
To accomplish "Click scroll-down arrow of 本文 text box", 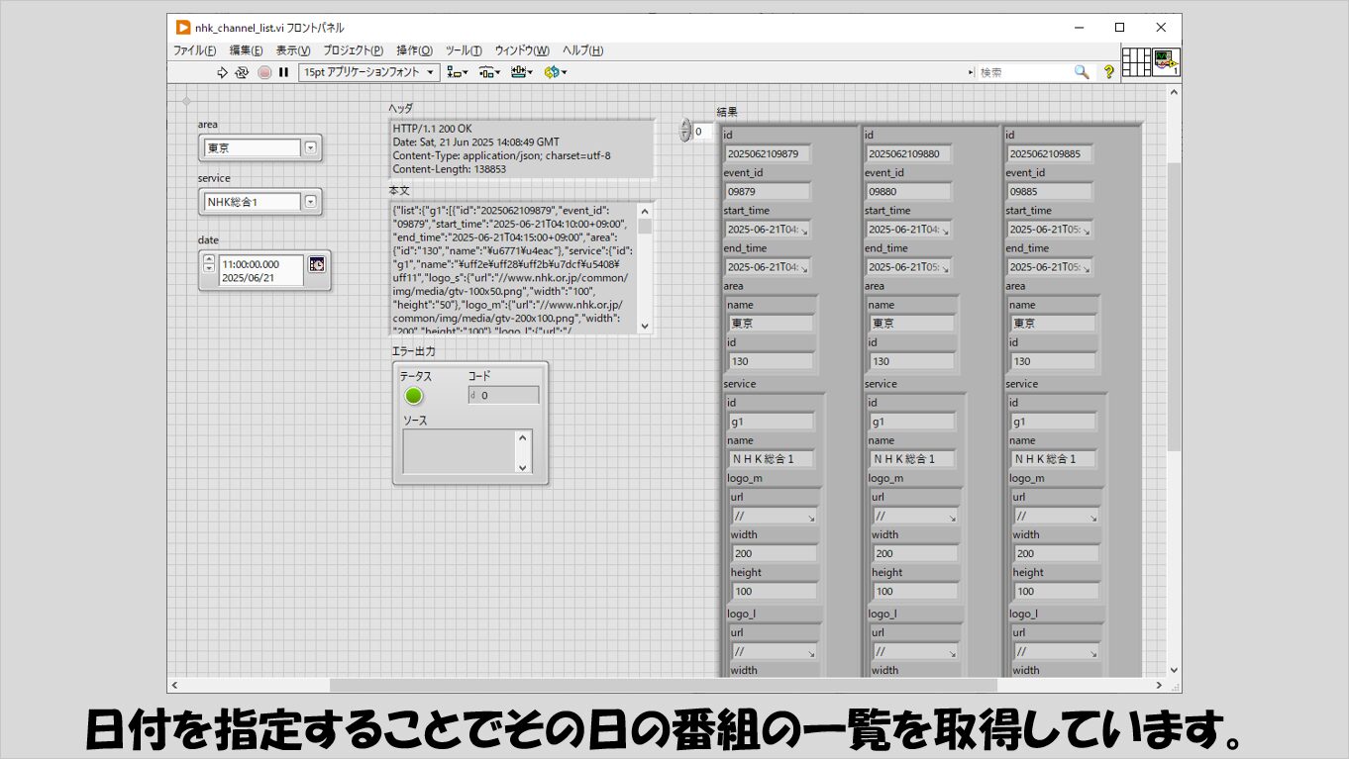I will coord(645,326).
